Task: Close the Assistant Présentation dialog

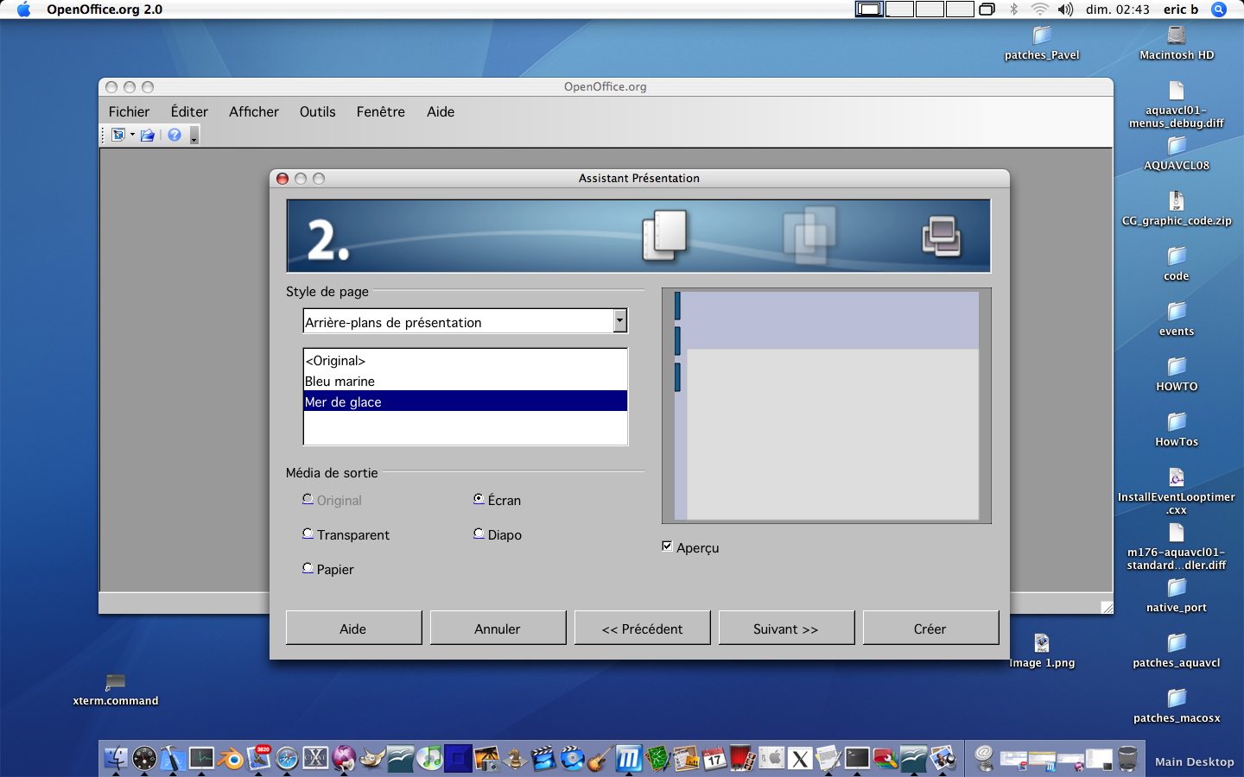Action: [282, 179]
